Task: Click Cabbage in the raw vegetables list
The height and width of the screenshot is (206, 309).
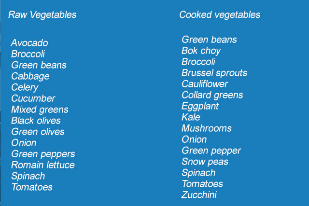Action: click(30, 76)
